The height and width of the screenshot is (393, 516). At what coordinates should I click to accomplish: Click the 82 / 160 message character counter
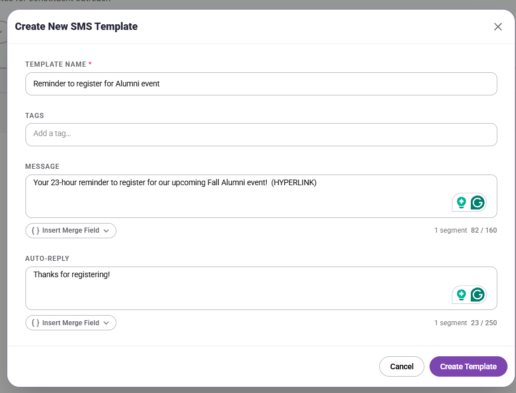click(484, 230)
